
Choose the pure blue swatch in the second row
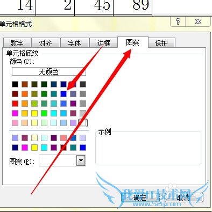[63, 94]
